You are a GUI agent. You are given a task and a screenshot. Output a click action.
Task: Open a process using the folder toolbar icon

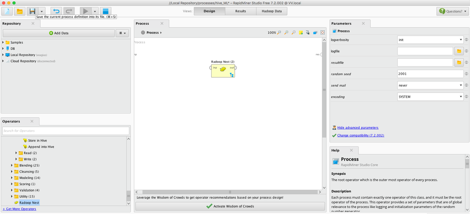coord(19,11)
